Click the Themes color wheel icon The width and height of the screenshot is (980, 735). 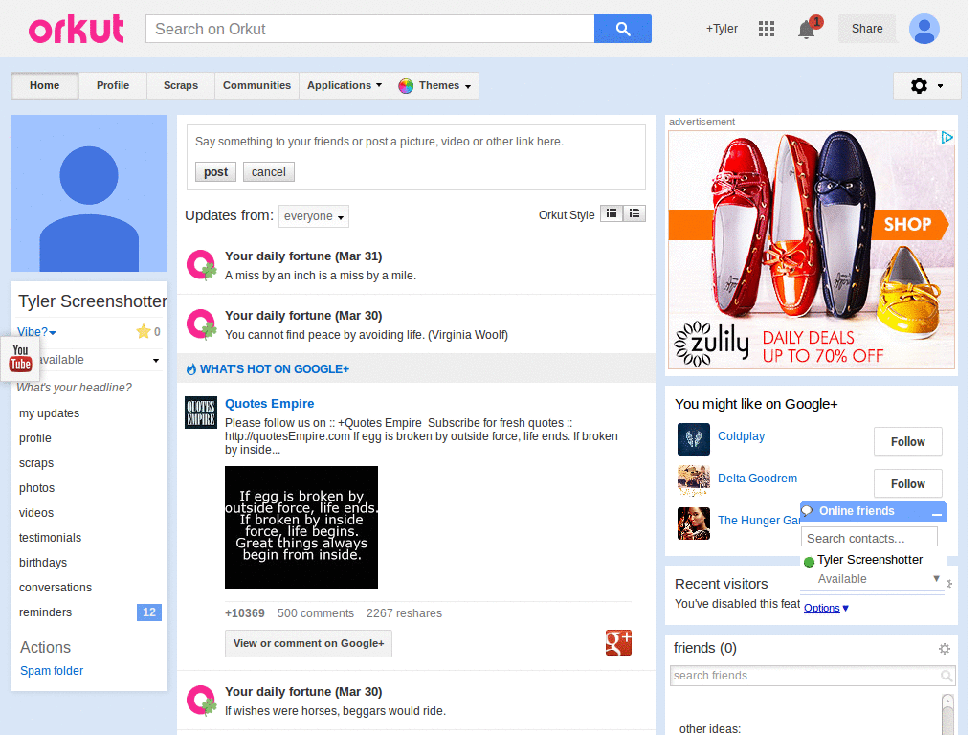(x=406, y=85)
